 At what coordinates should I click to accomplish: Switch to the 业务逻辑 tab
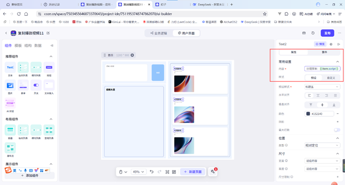159,33
